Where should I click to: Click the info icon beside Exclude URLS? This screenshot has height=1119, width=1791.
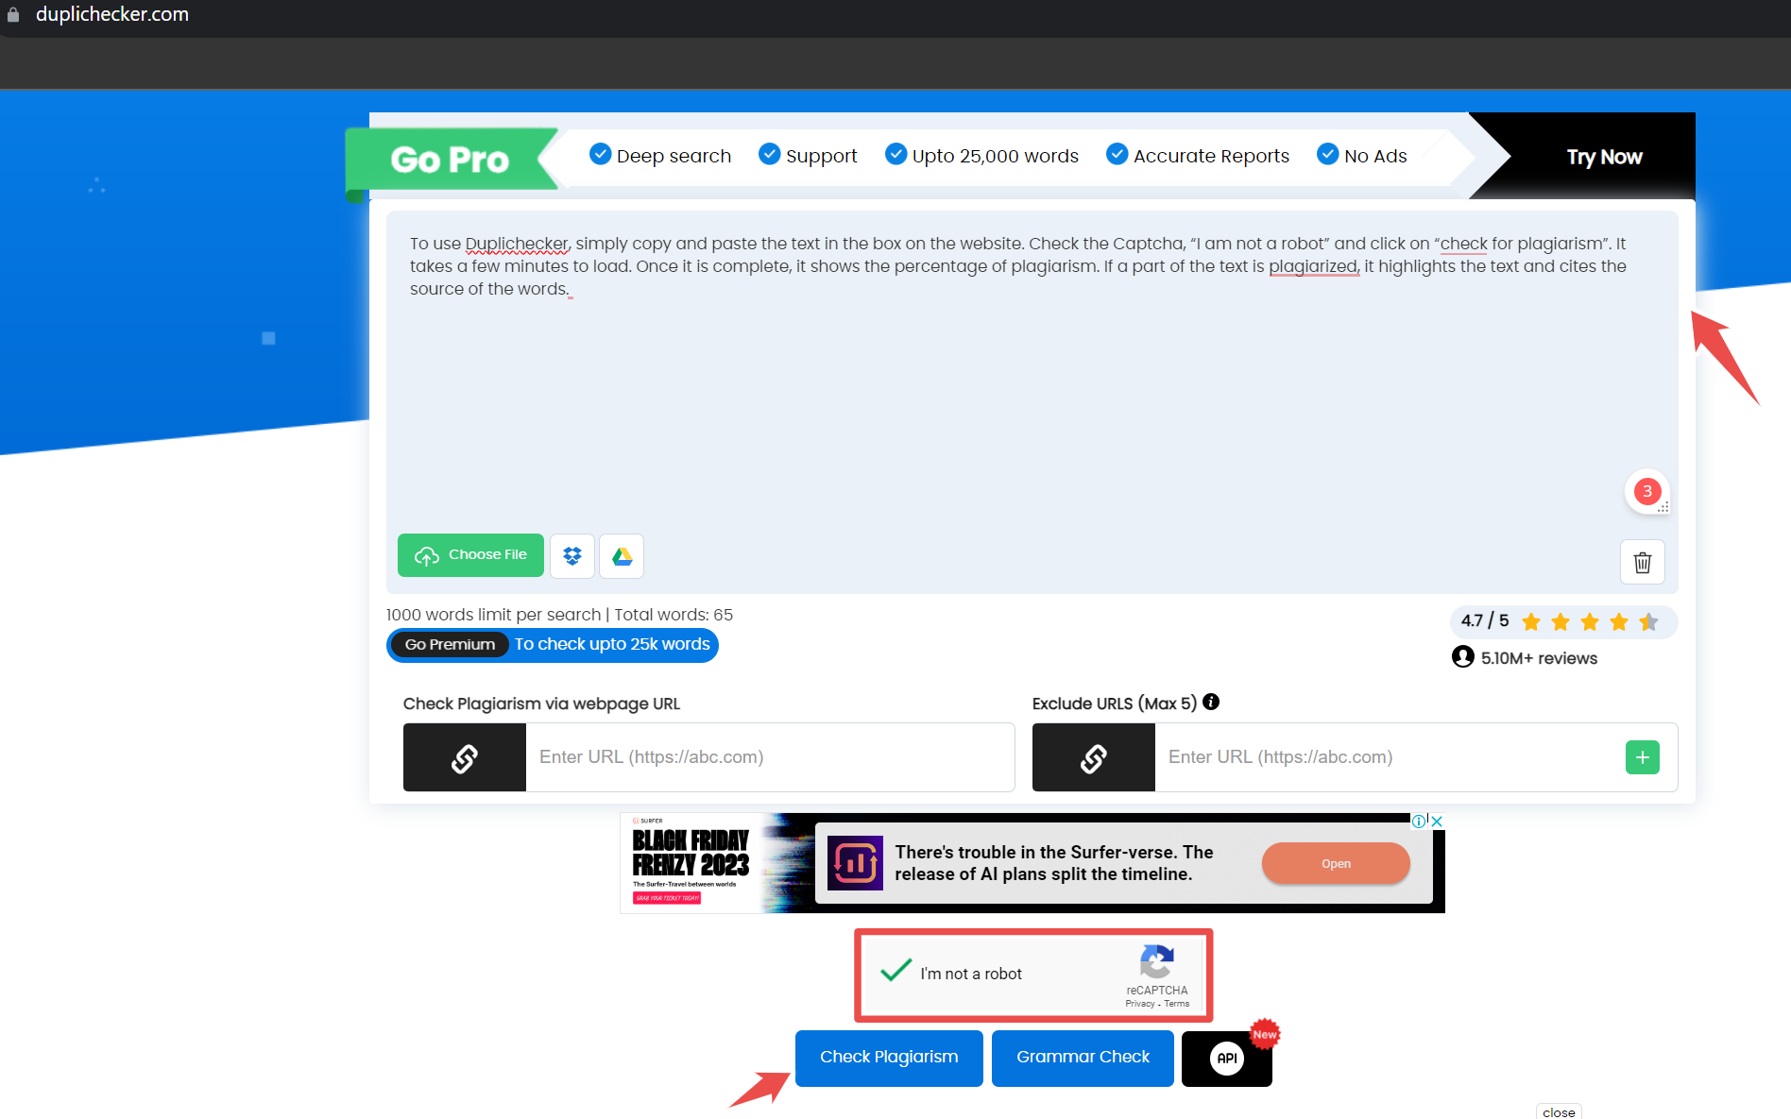click(1211, 702)
